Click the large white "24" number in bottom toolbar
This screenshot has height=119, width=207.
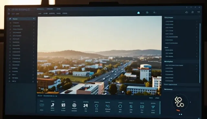pos(85,105)
